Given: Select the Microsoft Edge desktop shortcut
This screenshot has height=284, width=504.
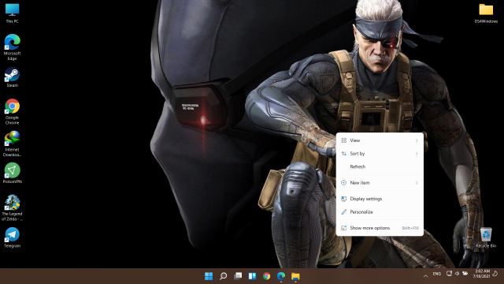Looking at the screenshot, I should (13, 47).
